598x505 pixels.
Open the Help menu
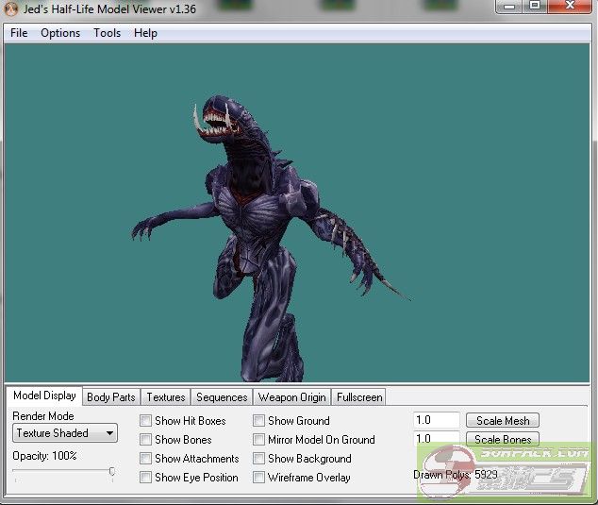tap(145, 33)
